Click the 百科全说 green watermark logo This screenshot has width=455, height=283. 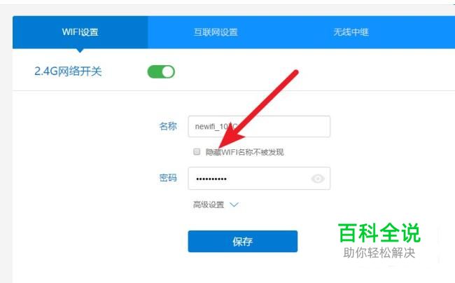379,233
